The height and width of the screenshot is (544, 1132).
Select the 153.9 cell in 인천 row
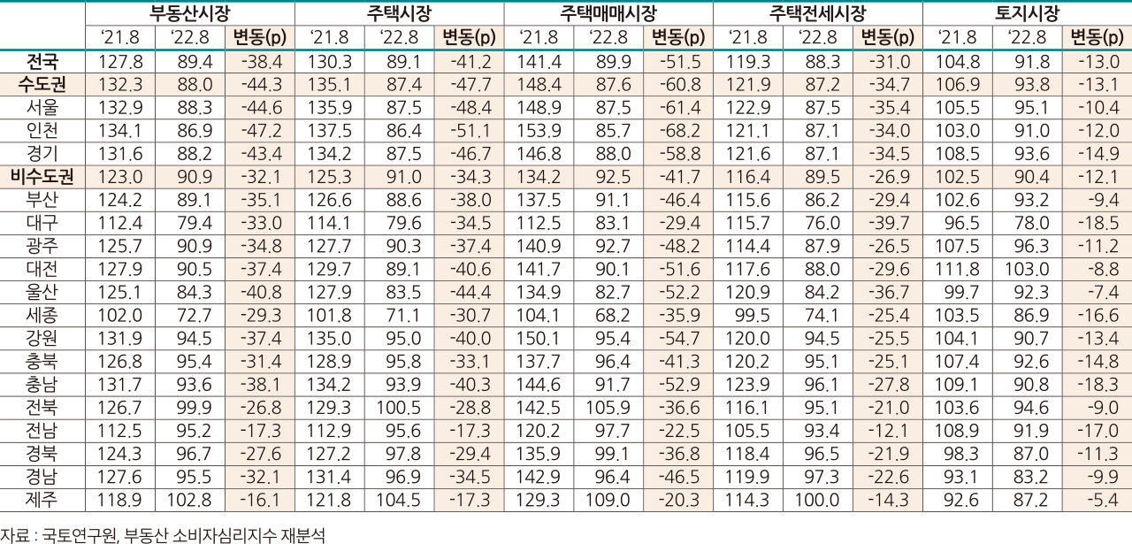pyautogui.click(x=539, y=131)
